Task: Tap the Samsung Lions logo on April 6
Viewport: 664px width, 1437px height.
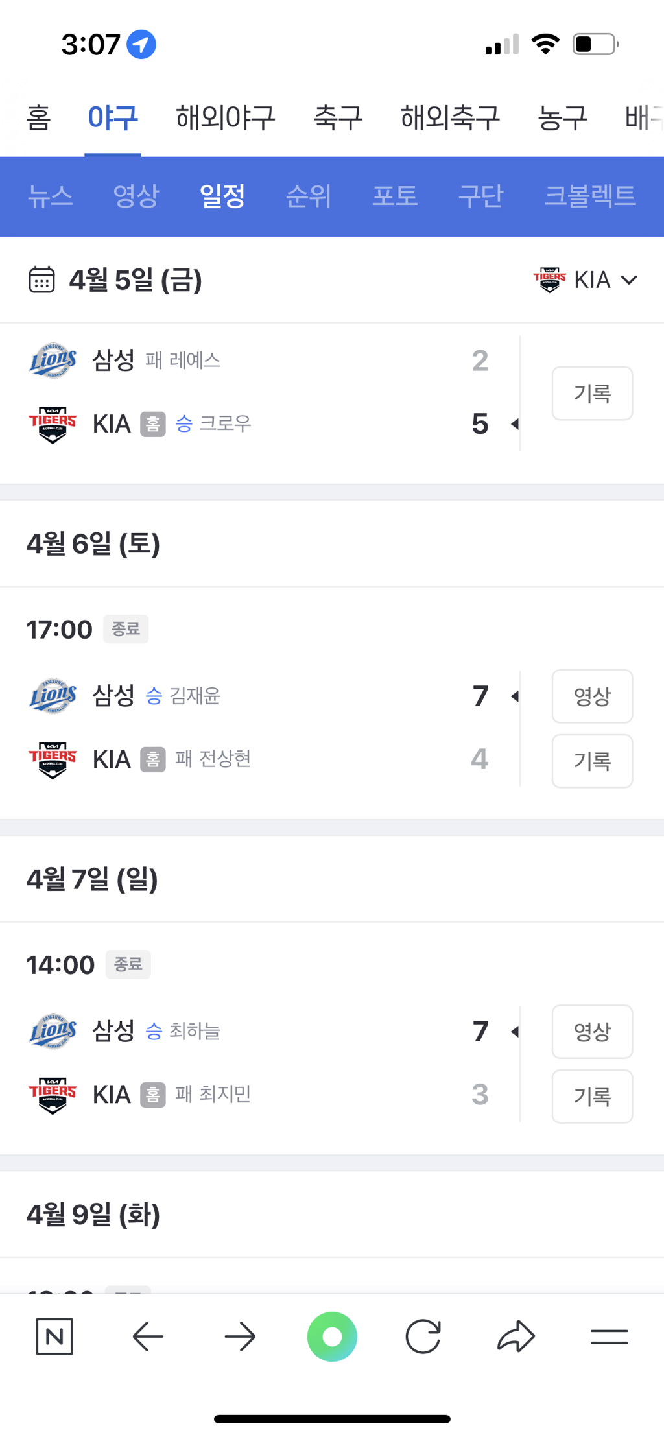Action: tap(53, 696)
